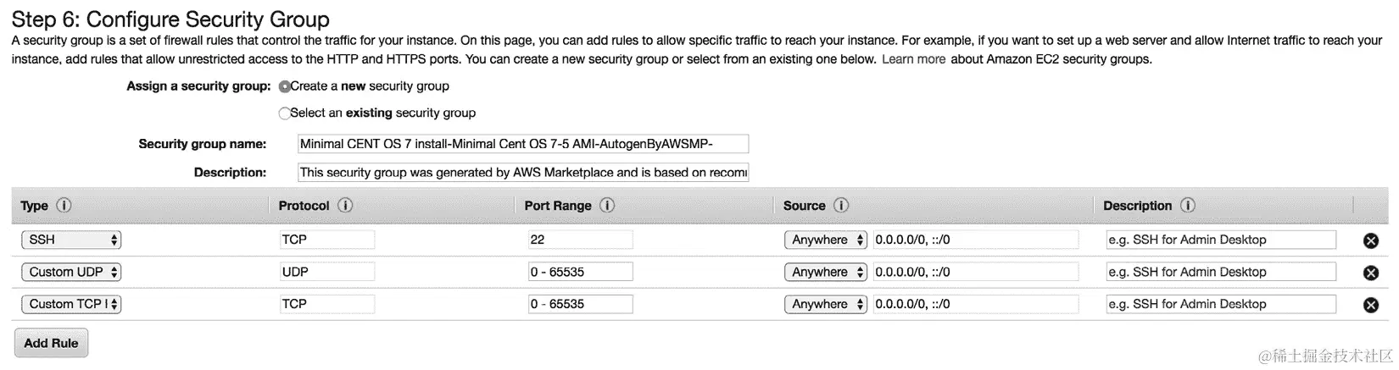Select Create a new security group option

coord(285,86)
